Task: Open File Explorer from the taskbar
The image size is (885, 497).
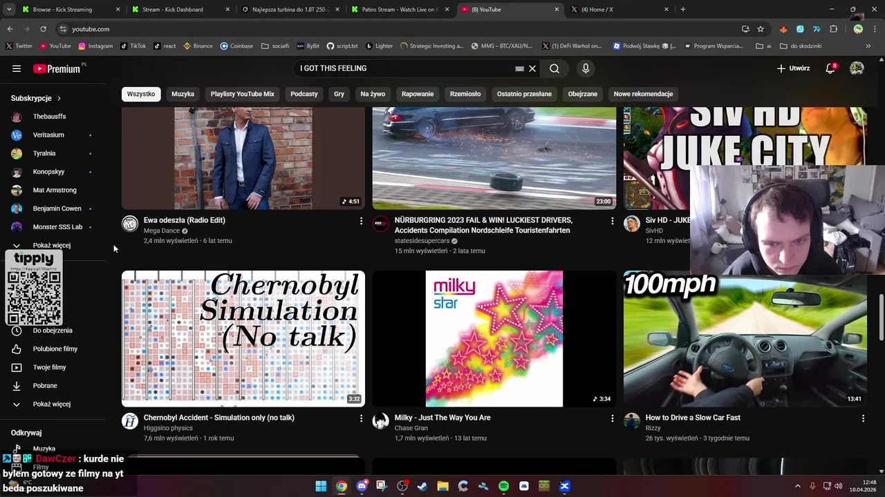Action: tap(442, 486)
